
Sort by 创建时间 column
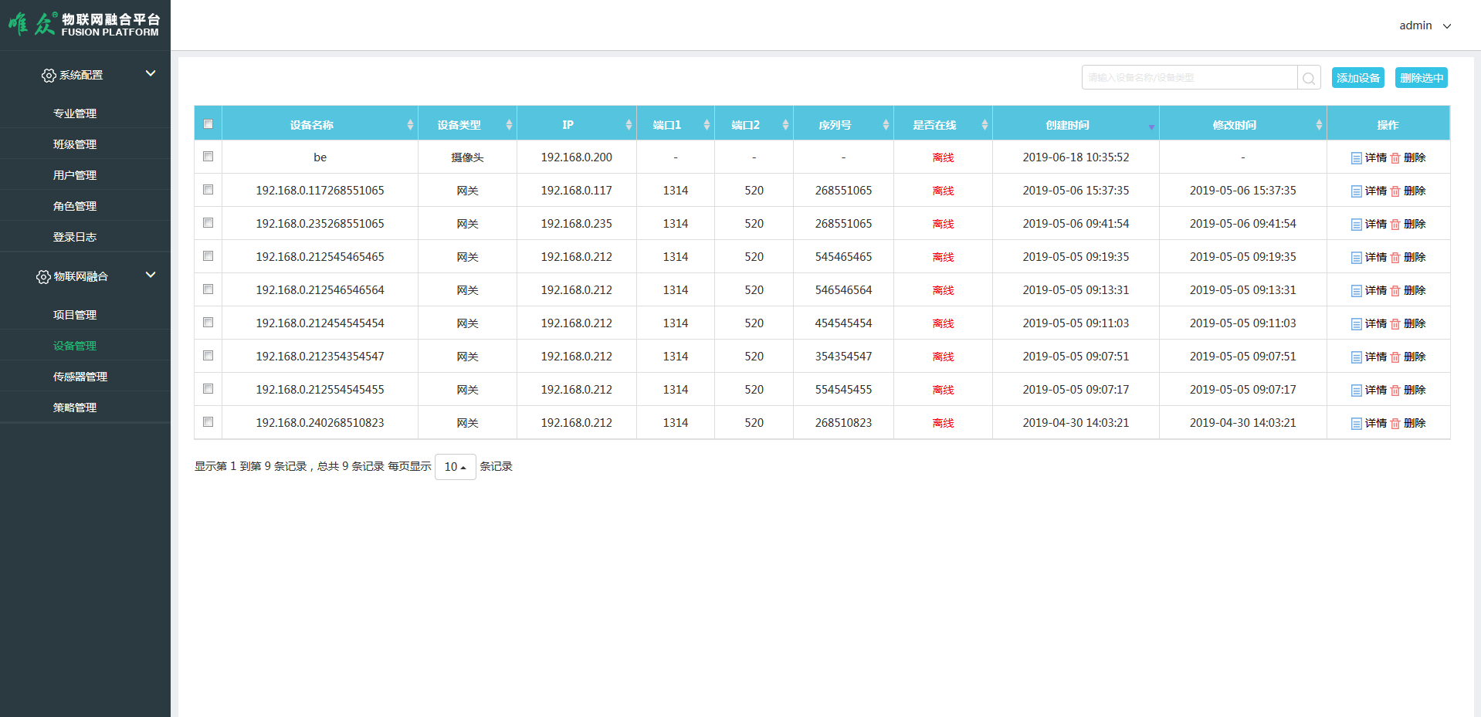1076,124
